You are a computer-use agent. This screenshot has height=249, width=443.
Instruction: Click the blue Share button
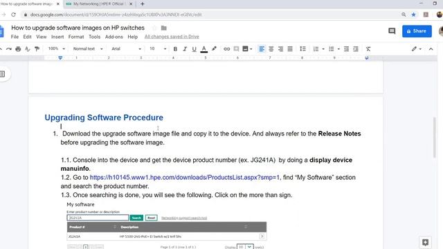(417, 31)
